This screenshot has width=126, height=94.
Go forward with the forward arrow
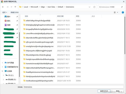tap(8, 7)
